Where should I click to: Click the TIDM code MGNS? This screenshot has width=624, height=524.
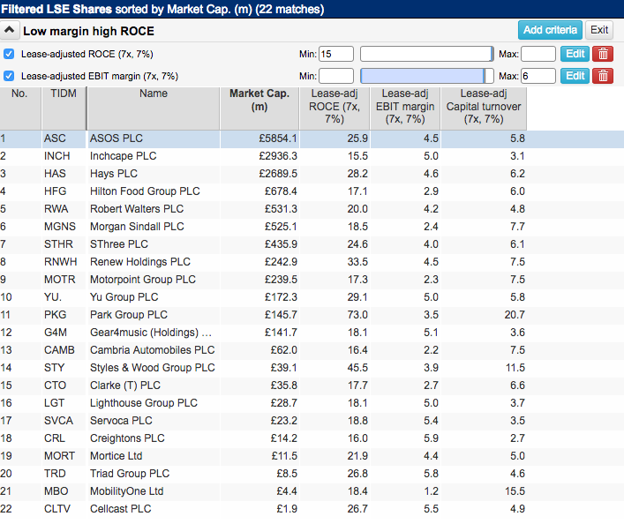(60, 227)
